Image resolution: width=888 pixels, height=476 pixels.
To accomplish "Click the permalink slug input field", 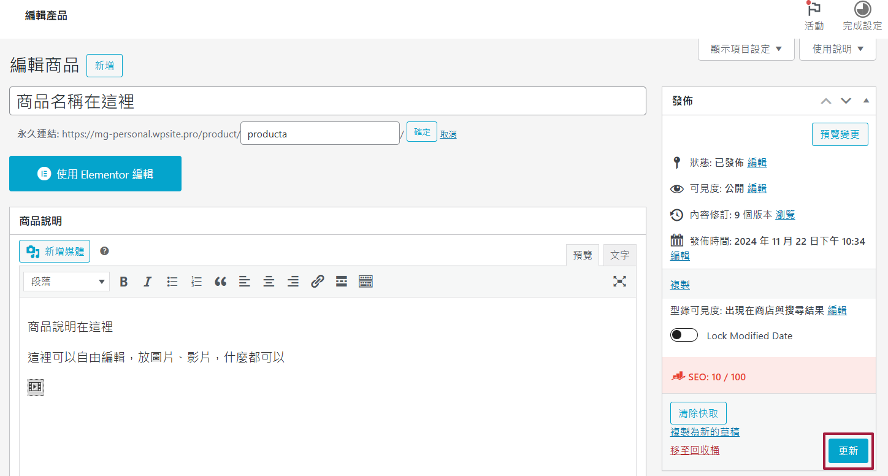I will pos(320,133).
